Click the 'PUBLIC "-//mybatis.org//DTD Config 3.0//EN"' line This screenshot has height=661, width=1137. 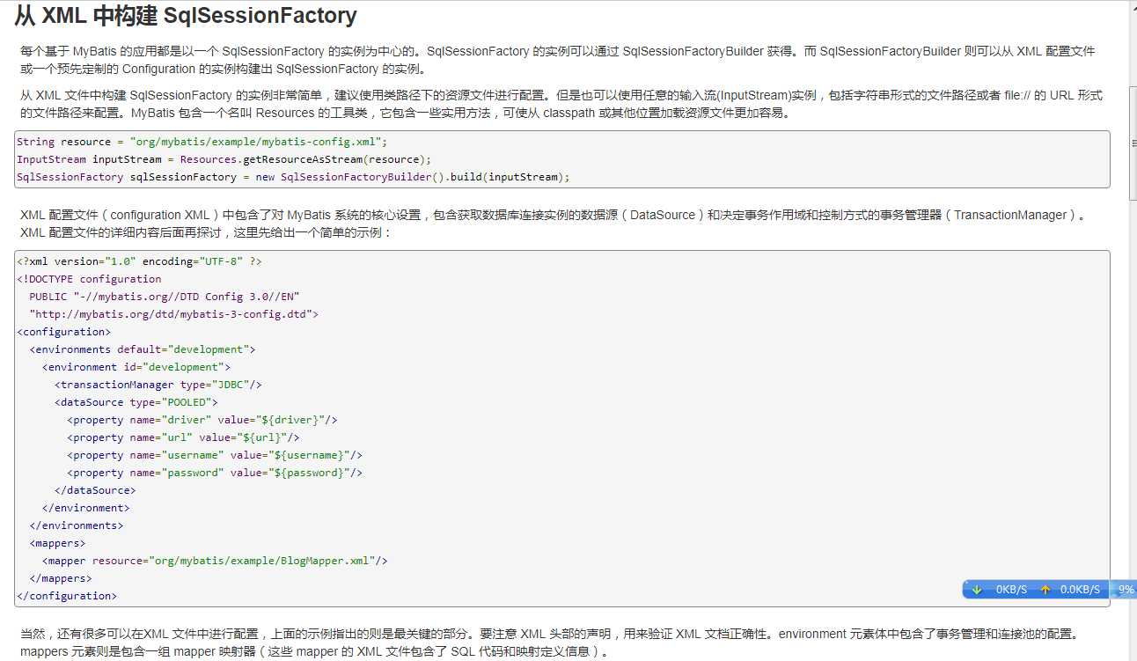point(165,297)
